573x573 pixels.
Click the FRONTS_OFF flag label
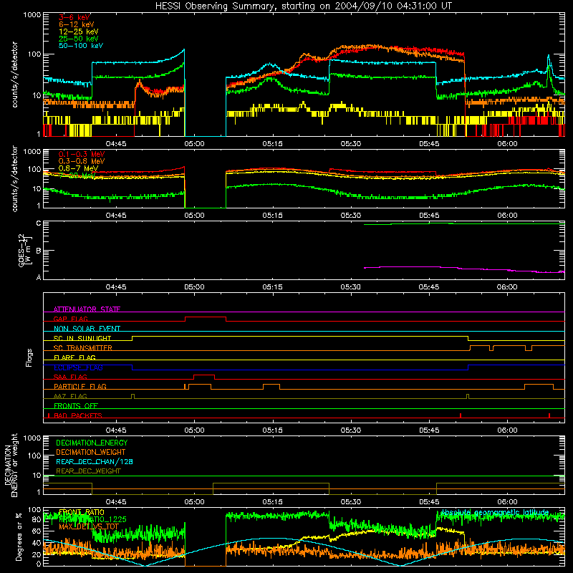(76, 405)
